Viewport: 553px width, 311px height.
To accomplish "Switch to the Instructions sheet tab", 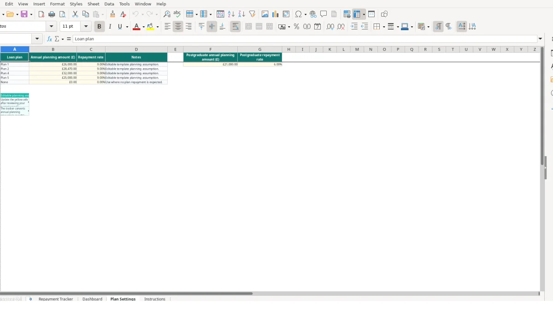I will pyautogui.click(x=155, y=299).
